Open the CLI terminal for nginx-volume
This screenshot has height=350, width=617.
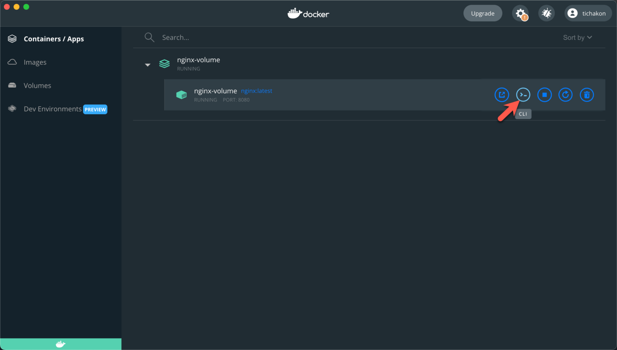[x=523, y=94]
